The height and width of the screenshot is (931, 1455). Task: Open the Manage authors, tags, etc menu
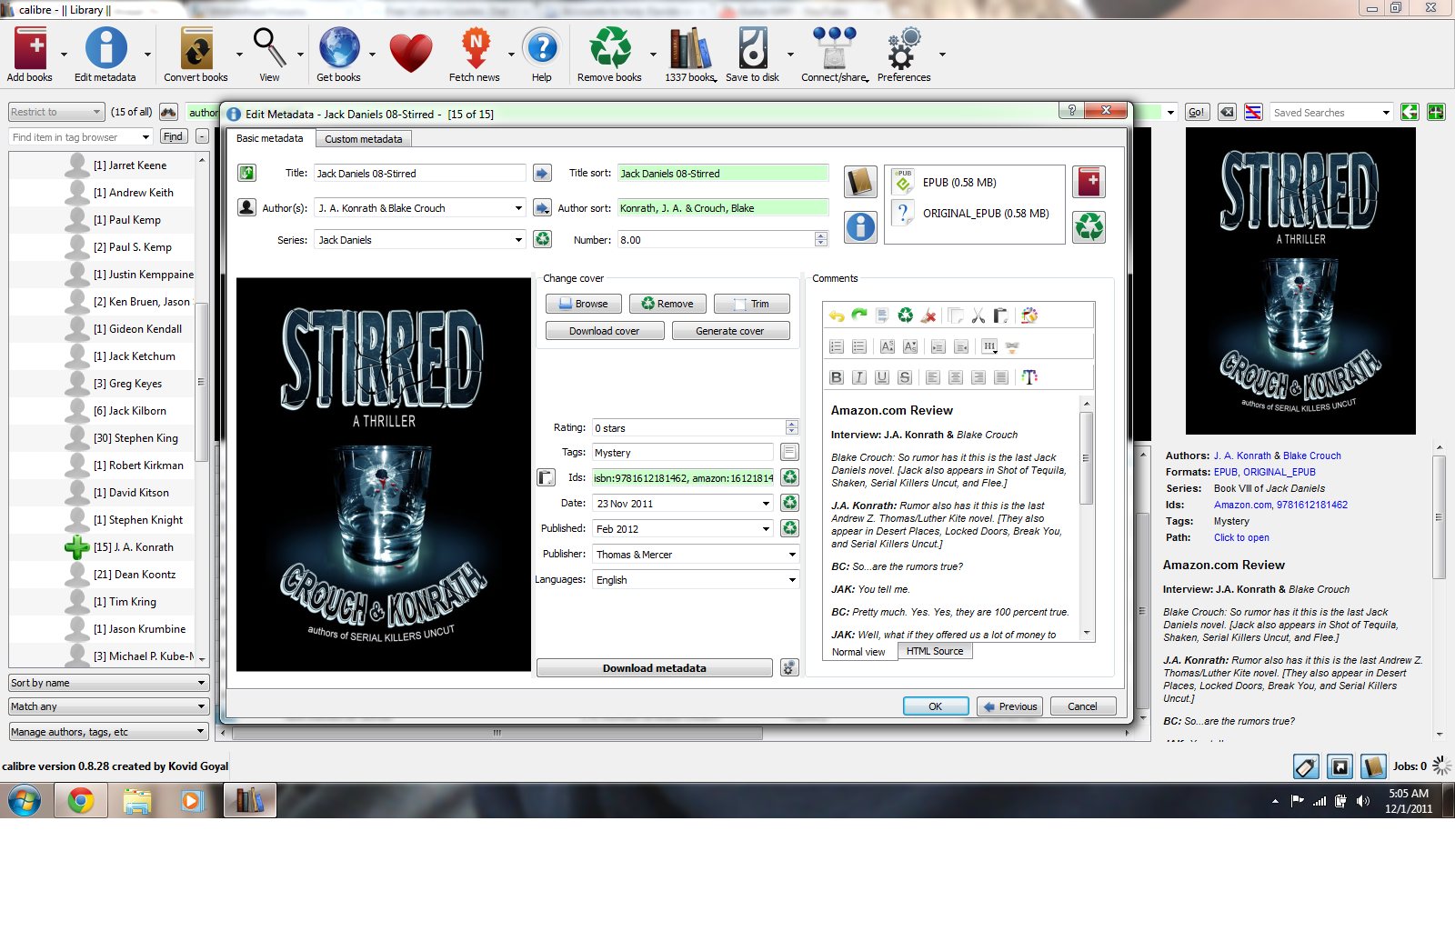109,732
